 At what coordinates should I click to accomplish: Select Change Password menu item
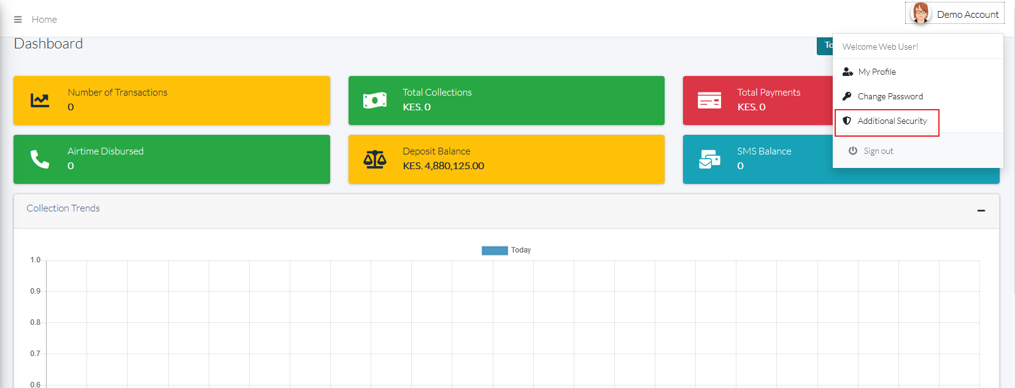[x=890, y=96]
